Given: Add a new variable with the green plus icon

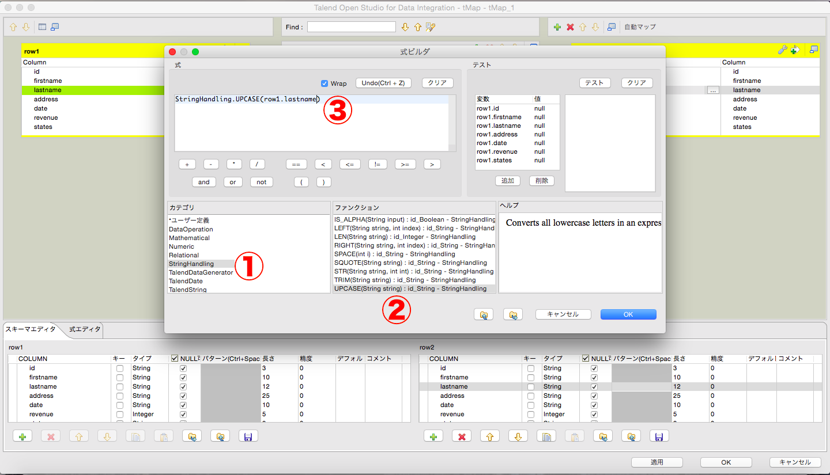Looking at the screenshot, I should [557, 26].
